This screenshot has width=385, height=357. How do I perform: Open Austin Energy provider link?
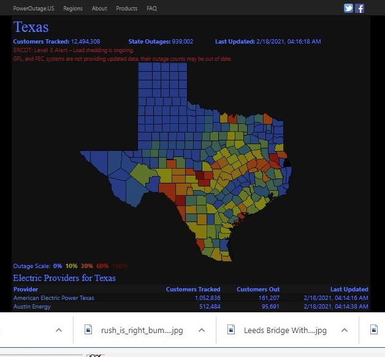(x=32, y=307)
